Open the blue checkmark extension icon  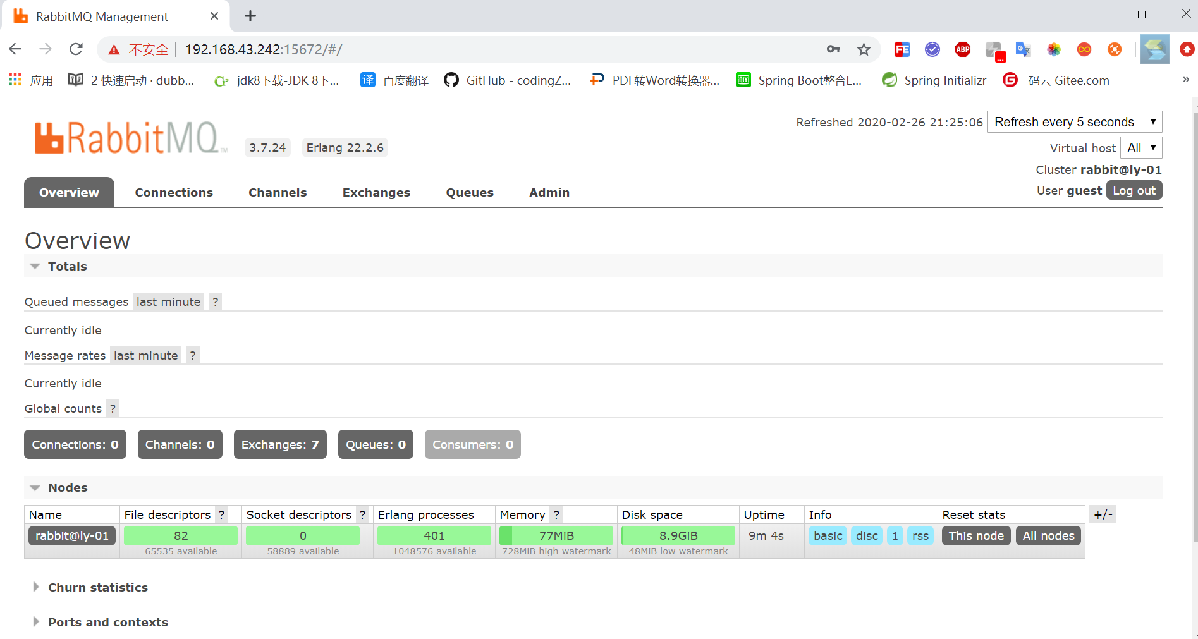pos(932,49)
